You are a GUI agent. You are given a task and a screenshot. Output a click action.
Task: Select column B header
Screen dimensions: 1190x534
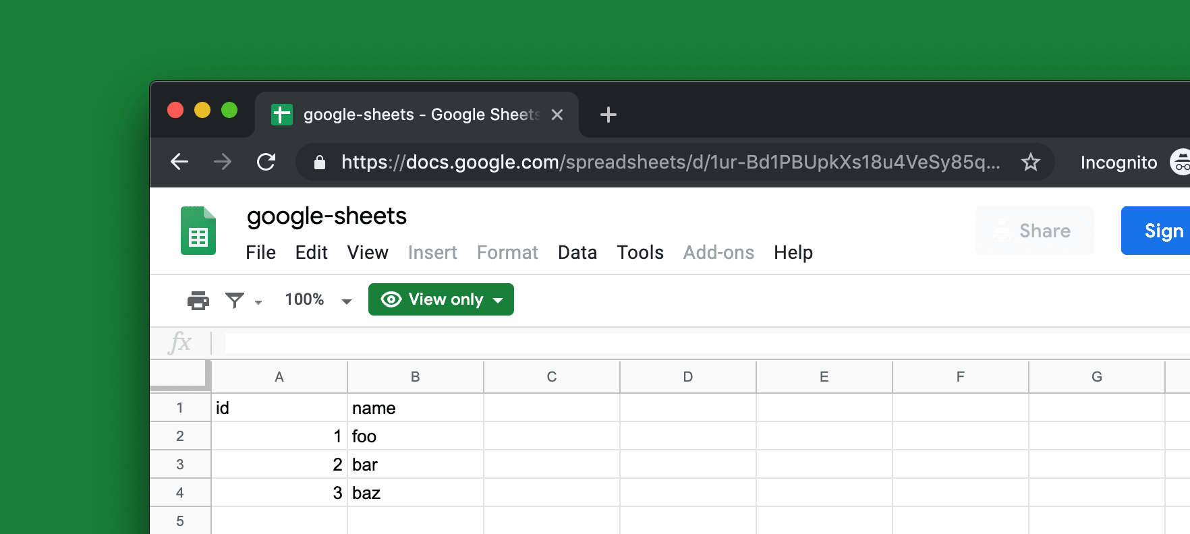(416, 377)
